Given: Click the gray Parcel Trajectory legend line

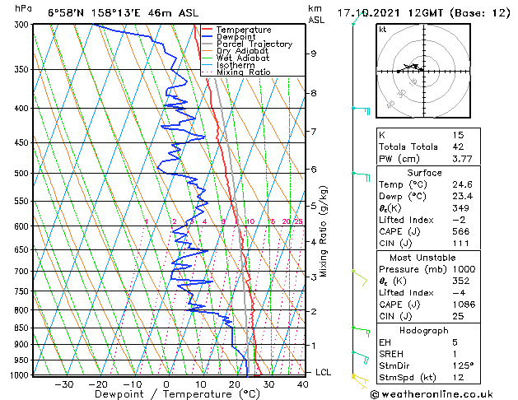Looking at the screenshot, I should 207,44.
